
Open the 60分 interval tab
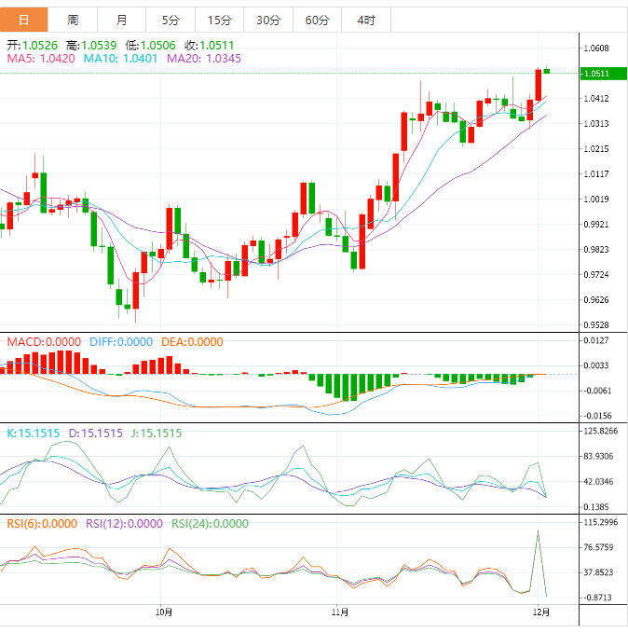[317, 20]
